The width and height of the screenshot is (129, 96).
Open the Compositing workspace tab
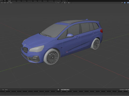click(x=51, y=1)
